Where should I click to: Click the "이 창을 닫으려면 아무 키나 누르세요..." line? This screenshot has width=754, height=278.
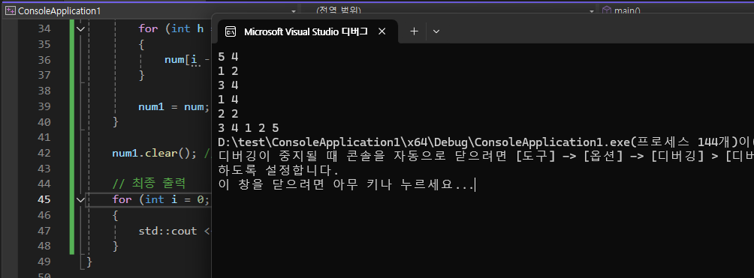tap(346, 185)
